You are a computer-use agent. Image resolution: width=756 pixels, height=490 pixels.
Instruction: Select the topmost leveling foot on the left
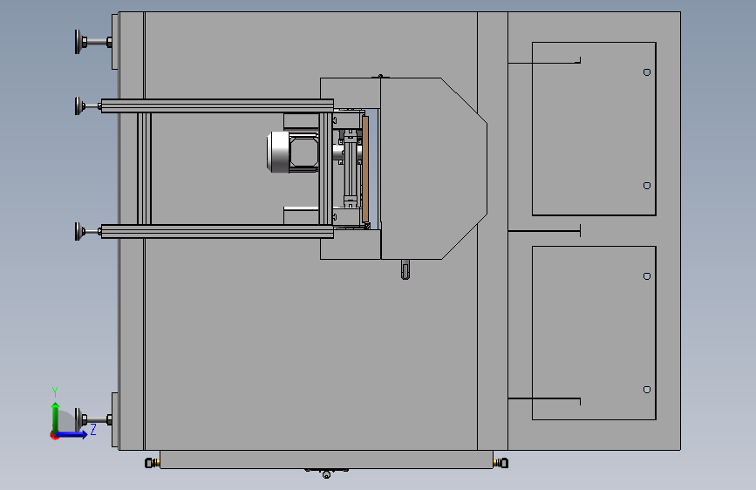pyautogui.click(x=93, y=42)
